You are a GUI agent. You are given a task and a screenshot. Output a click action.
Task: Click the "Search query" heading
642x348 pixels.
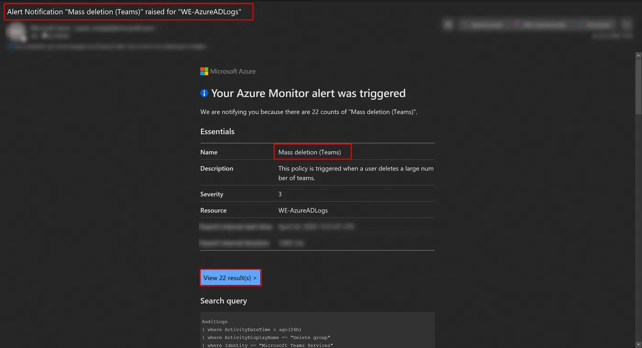(x=224, y=301)
